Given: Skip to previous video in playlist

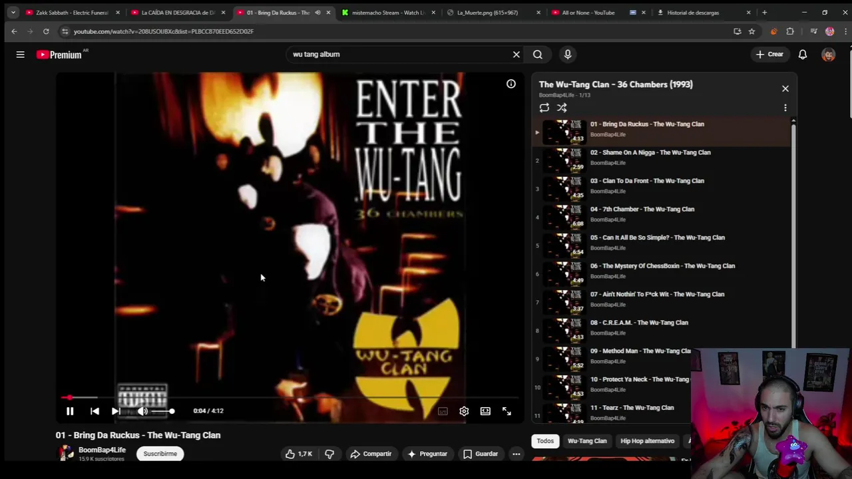Looking at the screenshot, I should (x=95, y=411).
